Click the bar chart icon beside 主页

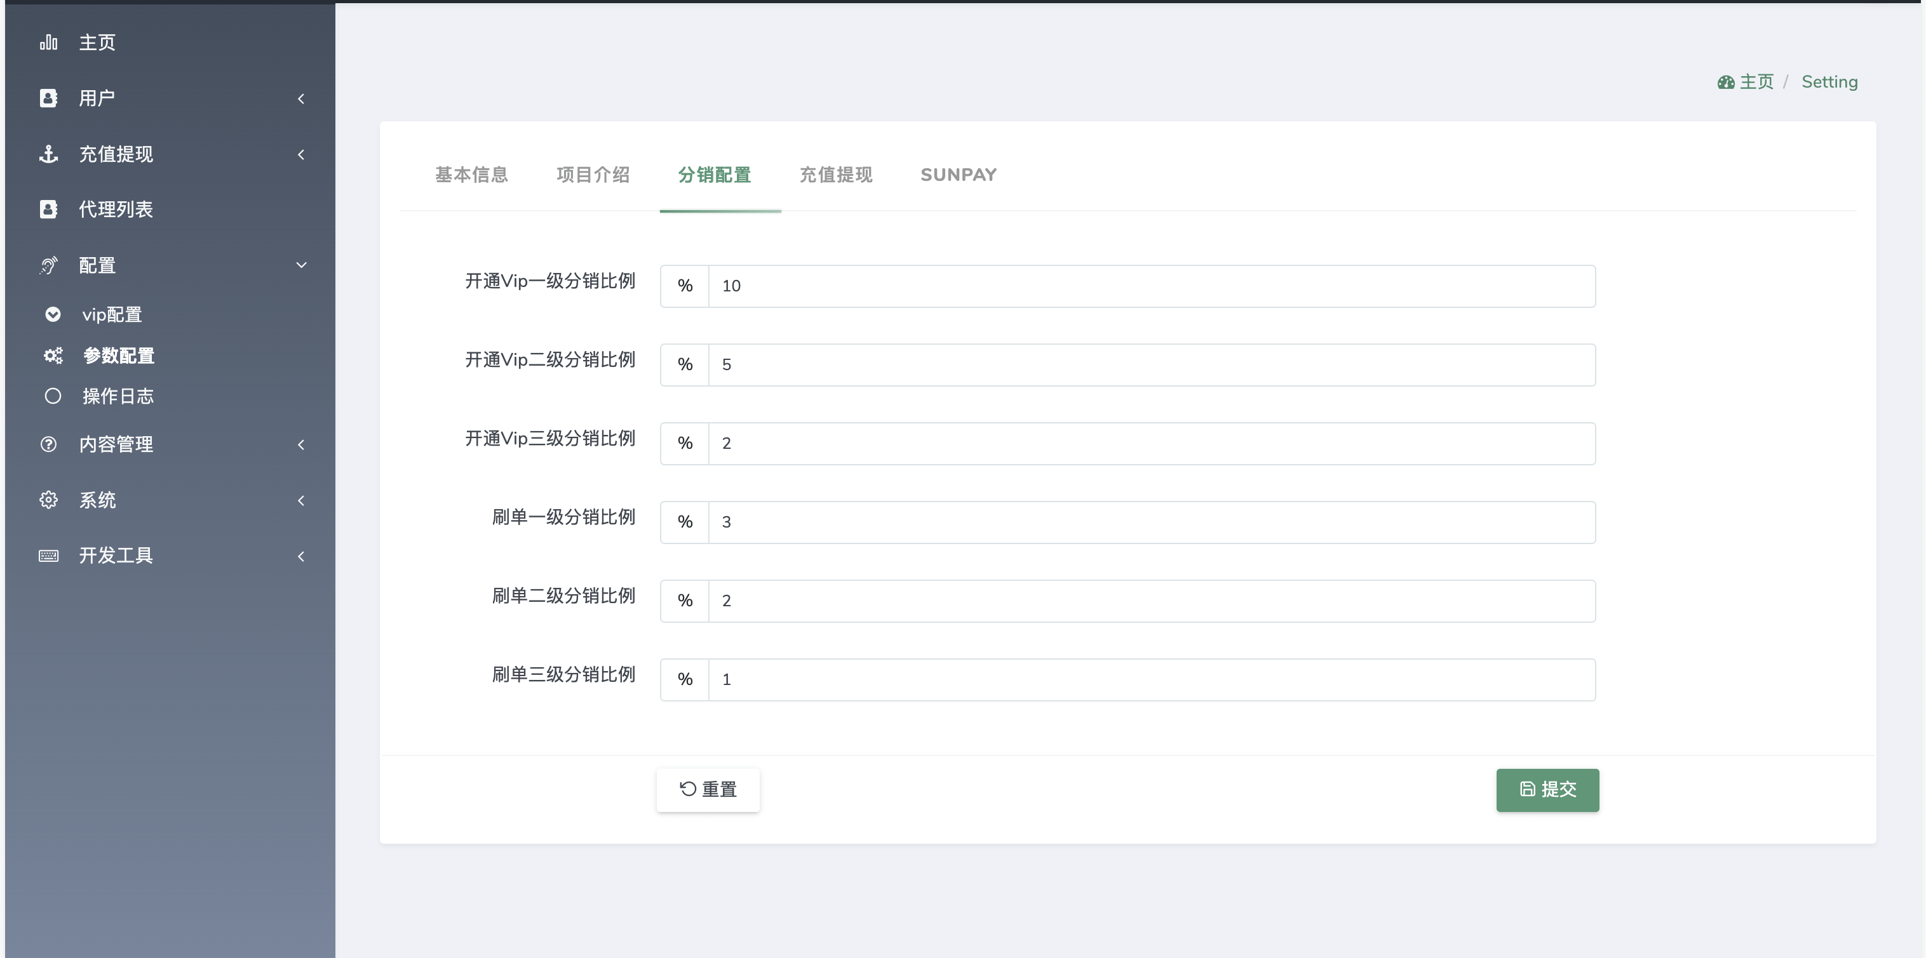tap(49, 43)
